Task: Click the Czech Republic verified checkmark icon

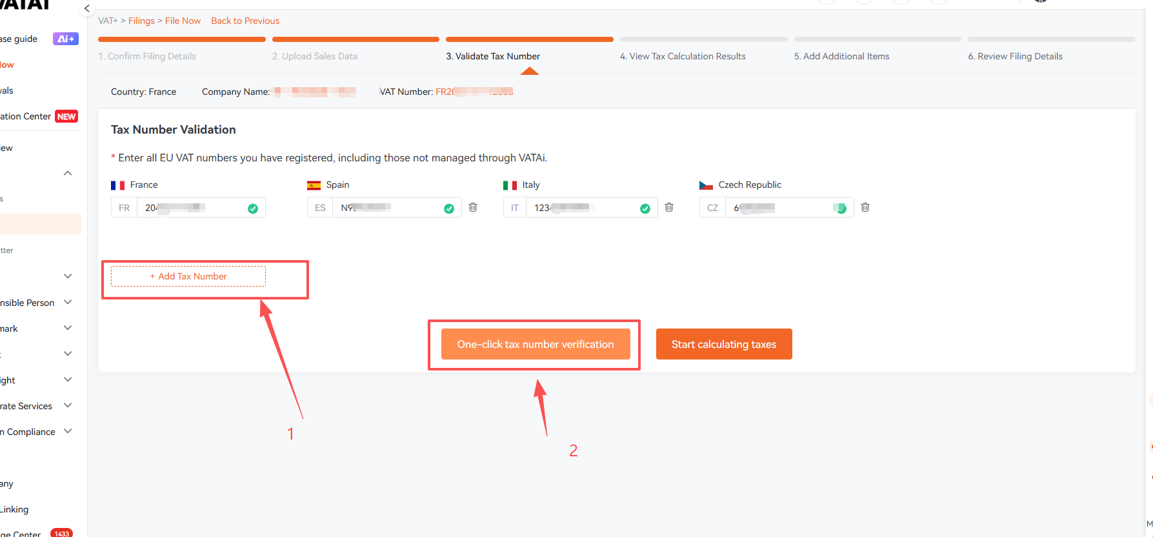Action: click(841, 208)
